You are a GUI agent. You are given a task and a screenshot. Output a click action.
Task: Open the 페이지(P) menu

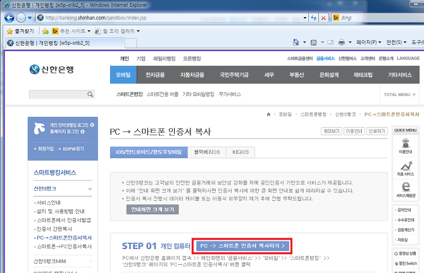click(368, 42)
